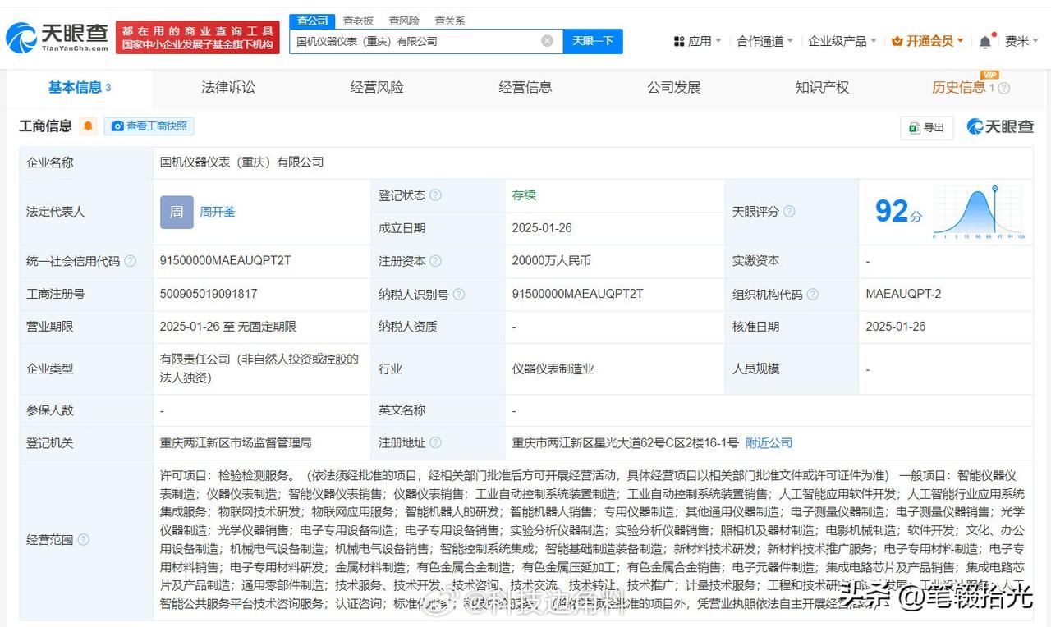Click the 企业类型 value 有限责任公司
Viewport: 1051px width, 627px height.
[x=260, y=368]
